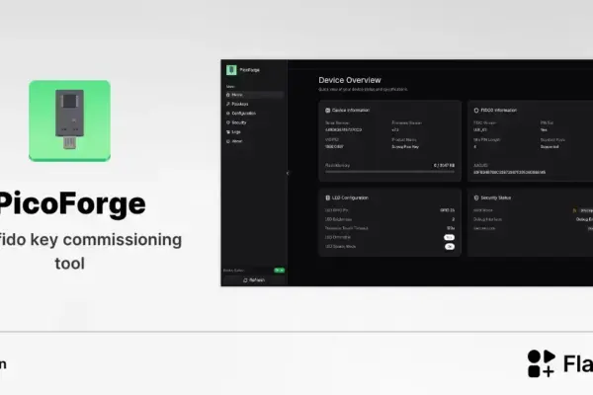Go to the Configuration sidebar item
Viewport: 593px width, 395px height.
coord(254,114)
